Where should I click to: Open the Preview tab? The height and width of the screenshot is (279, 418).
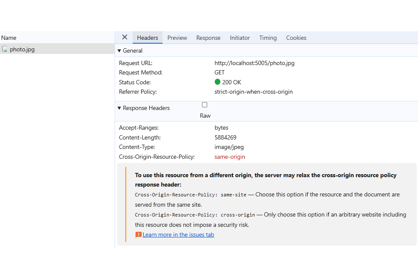point(177,38)
